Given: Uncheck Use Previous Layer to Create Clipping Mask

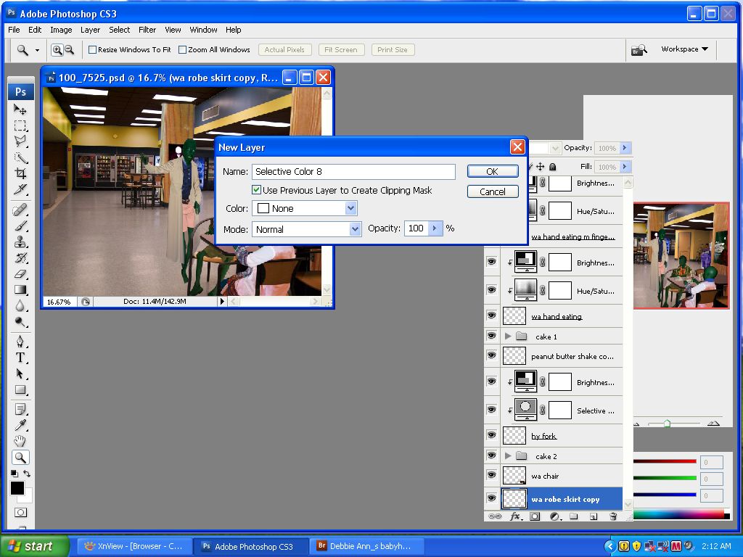Looking at the screenshot, I should tap(257, 189).
